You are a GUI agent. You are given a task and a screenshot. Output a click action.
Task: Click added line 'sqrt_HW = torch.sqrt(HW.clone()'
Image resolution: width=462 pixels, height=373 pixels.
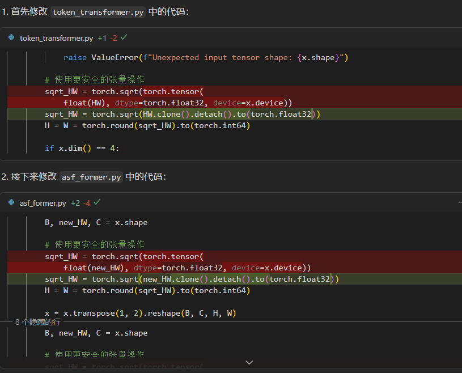coord(235,114)
